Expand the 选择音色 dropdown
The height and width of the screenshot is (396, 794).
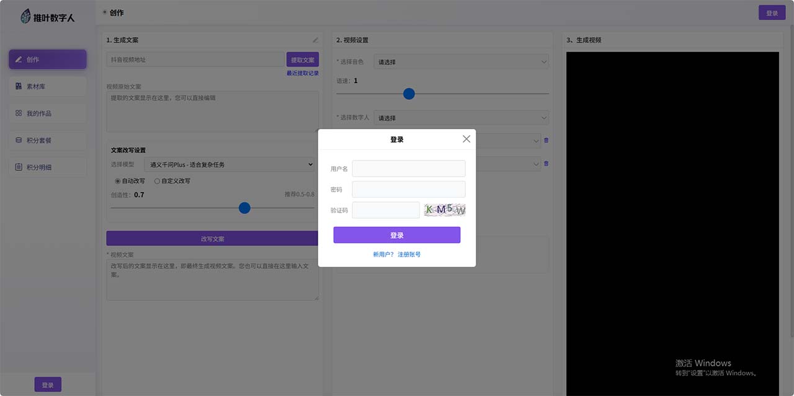[x=461, y=62]
